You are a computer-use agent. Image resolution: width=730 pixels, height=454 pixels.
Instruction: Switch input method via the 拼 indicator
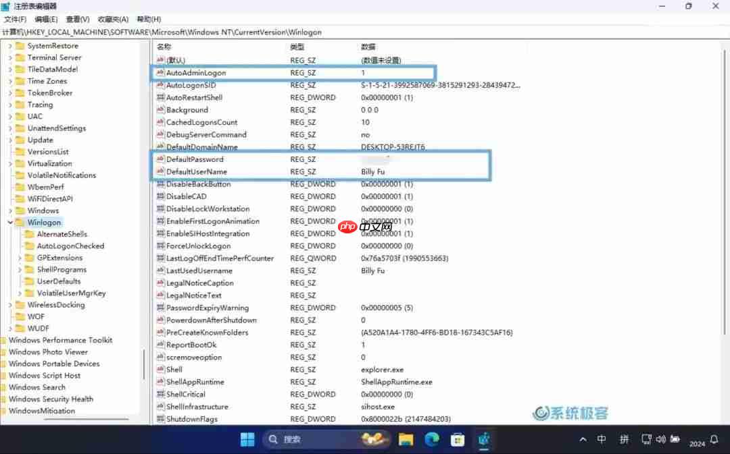coord(624,439)
